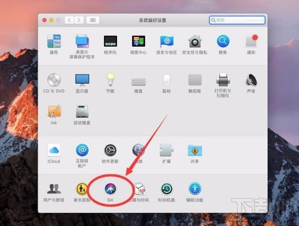
Task: Open the Siri preferences pane
Action: [x=110, y=189]
